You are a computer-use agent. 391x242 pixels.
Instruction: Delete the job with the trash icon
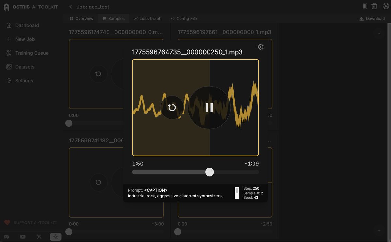pos(374,6)
